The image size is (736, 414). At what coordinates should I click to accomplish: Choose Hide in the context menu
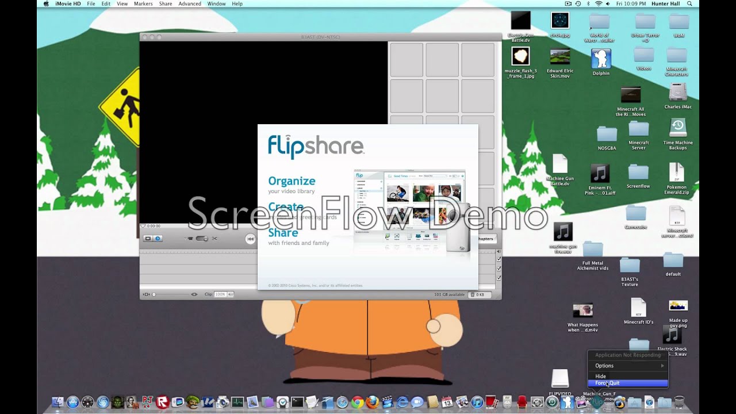click(628, 376)
